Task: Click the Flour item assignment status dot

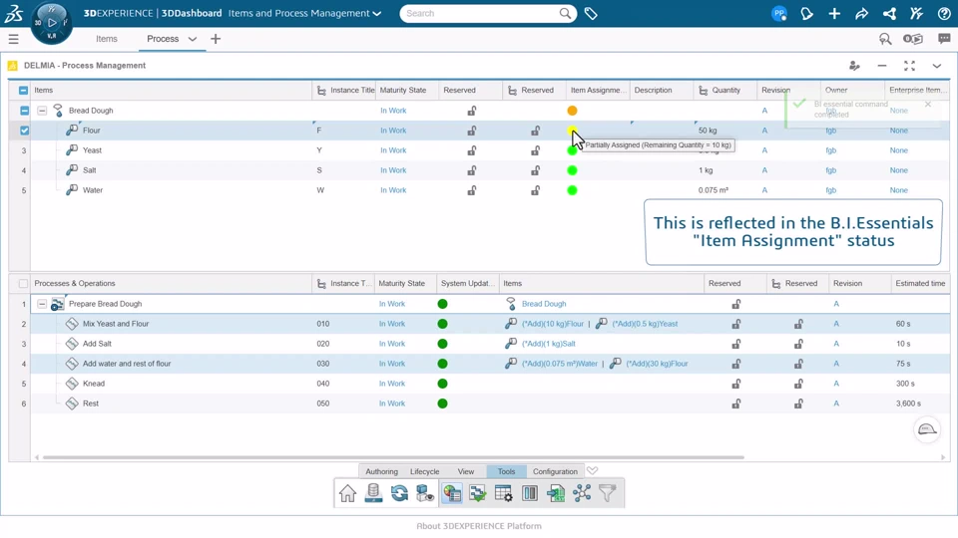Action: [x=571, y=130]
